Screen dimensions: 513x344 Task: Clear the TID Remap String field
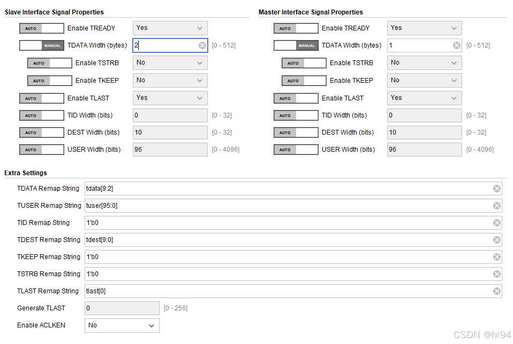point(496,223)
